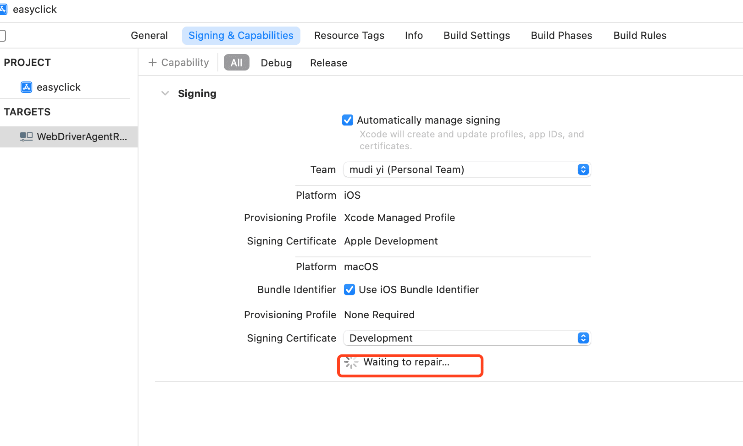
Task: Collapse the Signing section chevron
Action: click(165, 93)
